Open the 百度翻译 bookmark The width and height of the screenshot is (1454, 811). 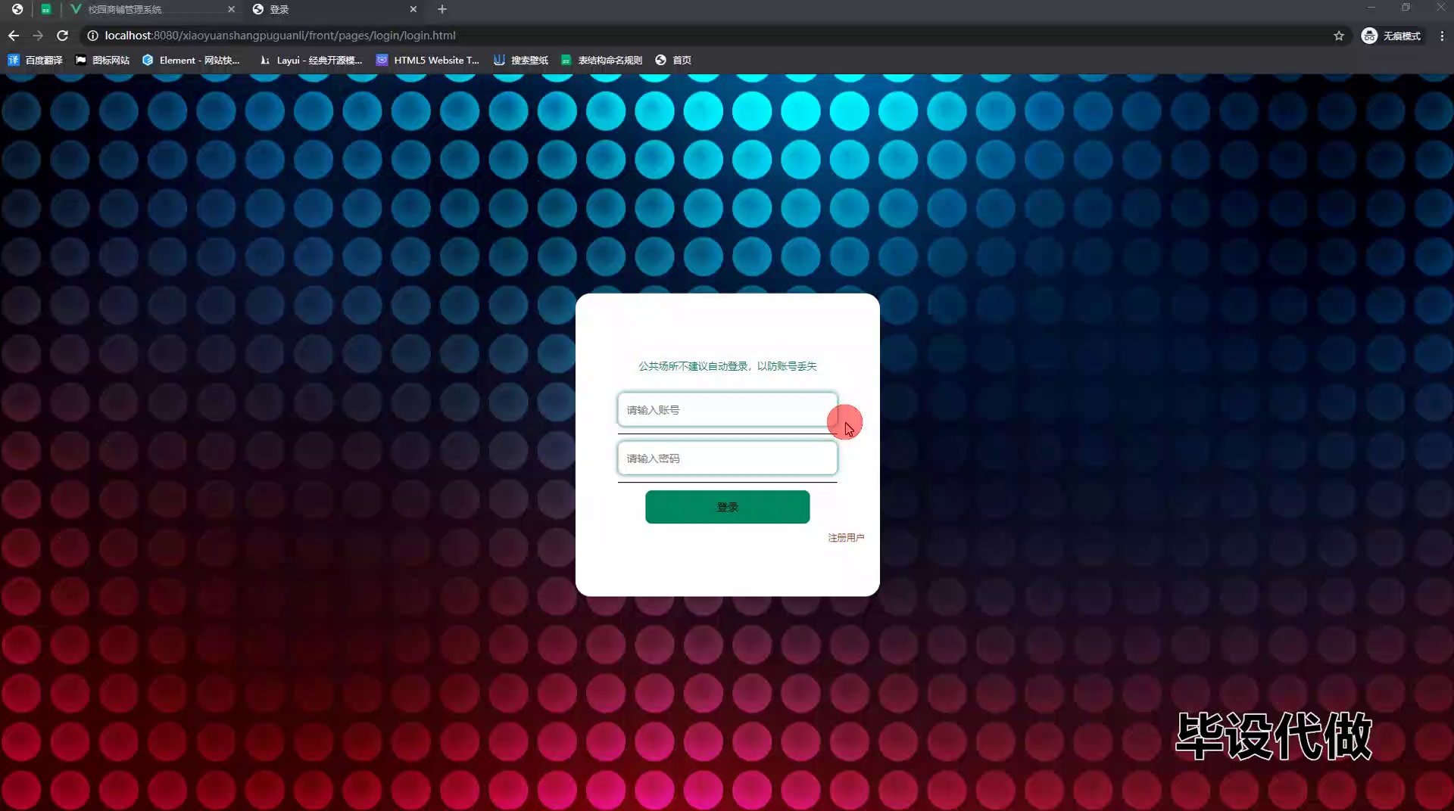tap(36, 60)
